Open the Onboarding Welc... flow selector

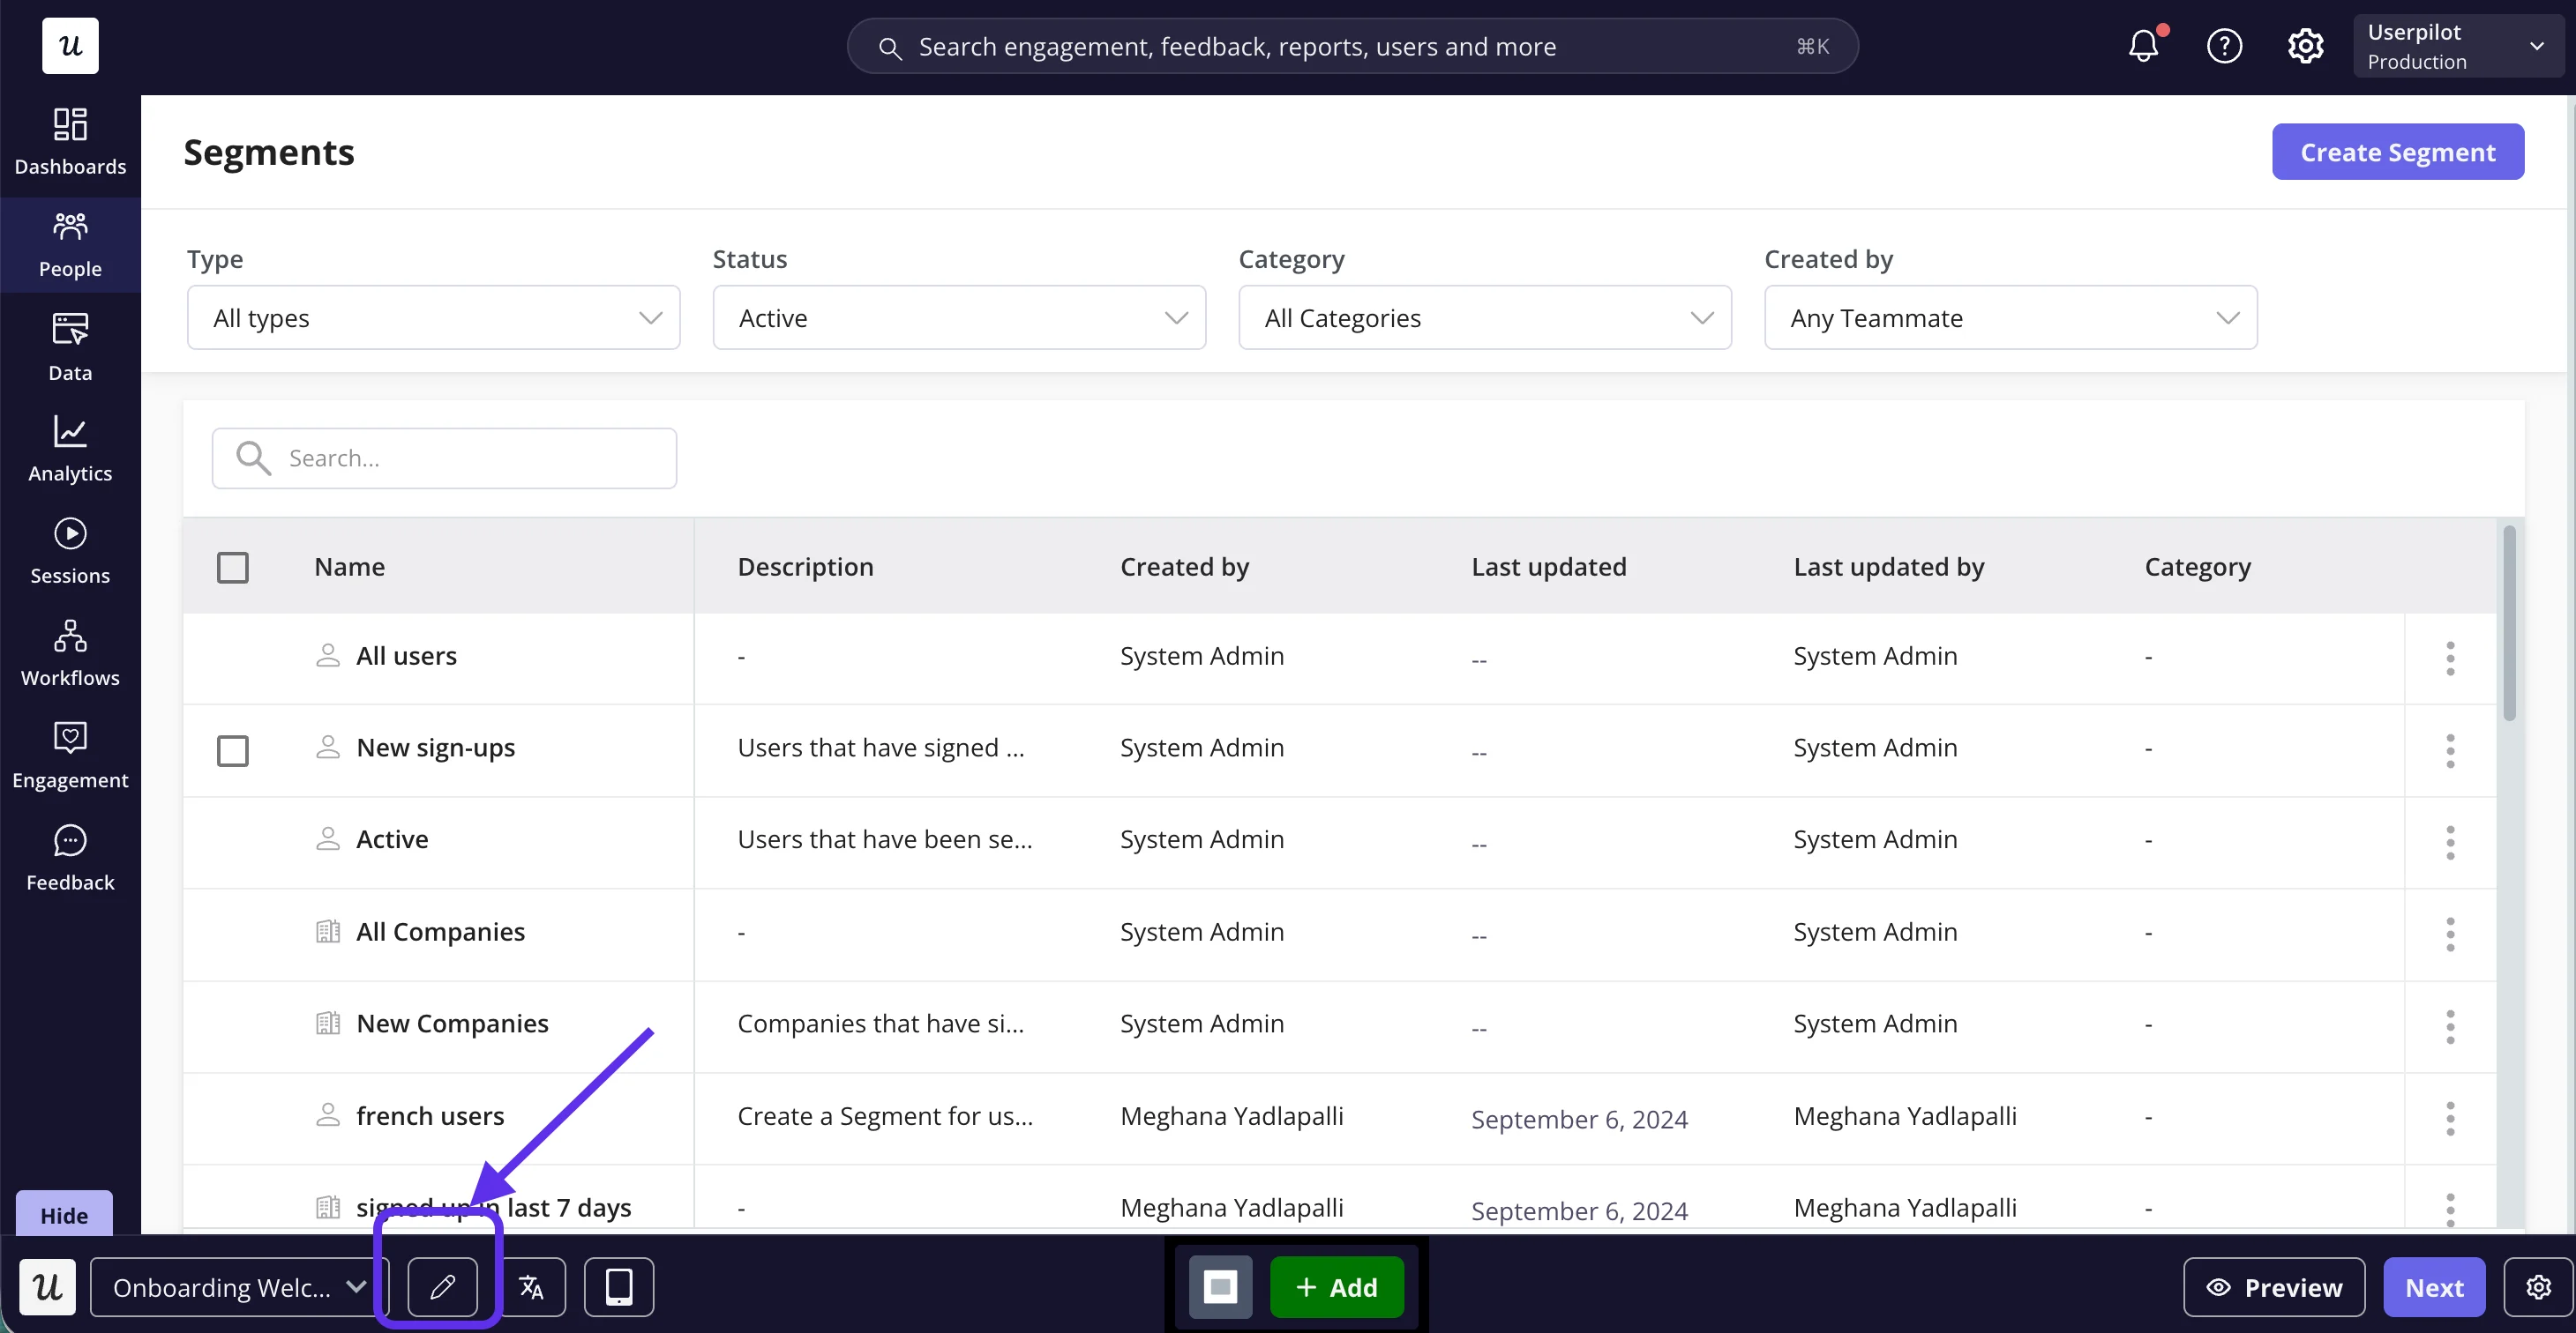239,1287
